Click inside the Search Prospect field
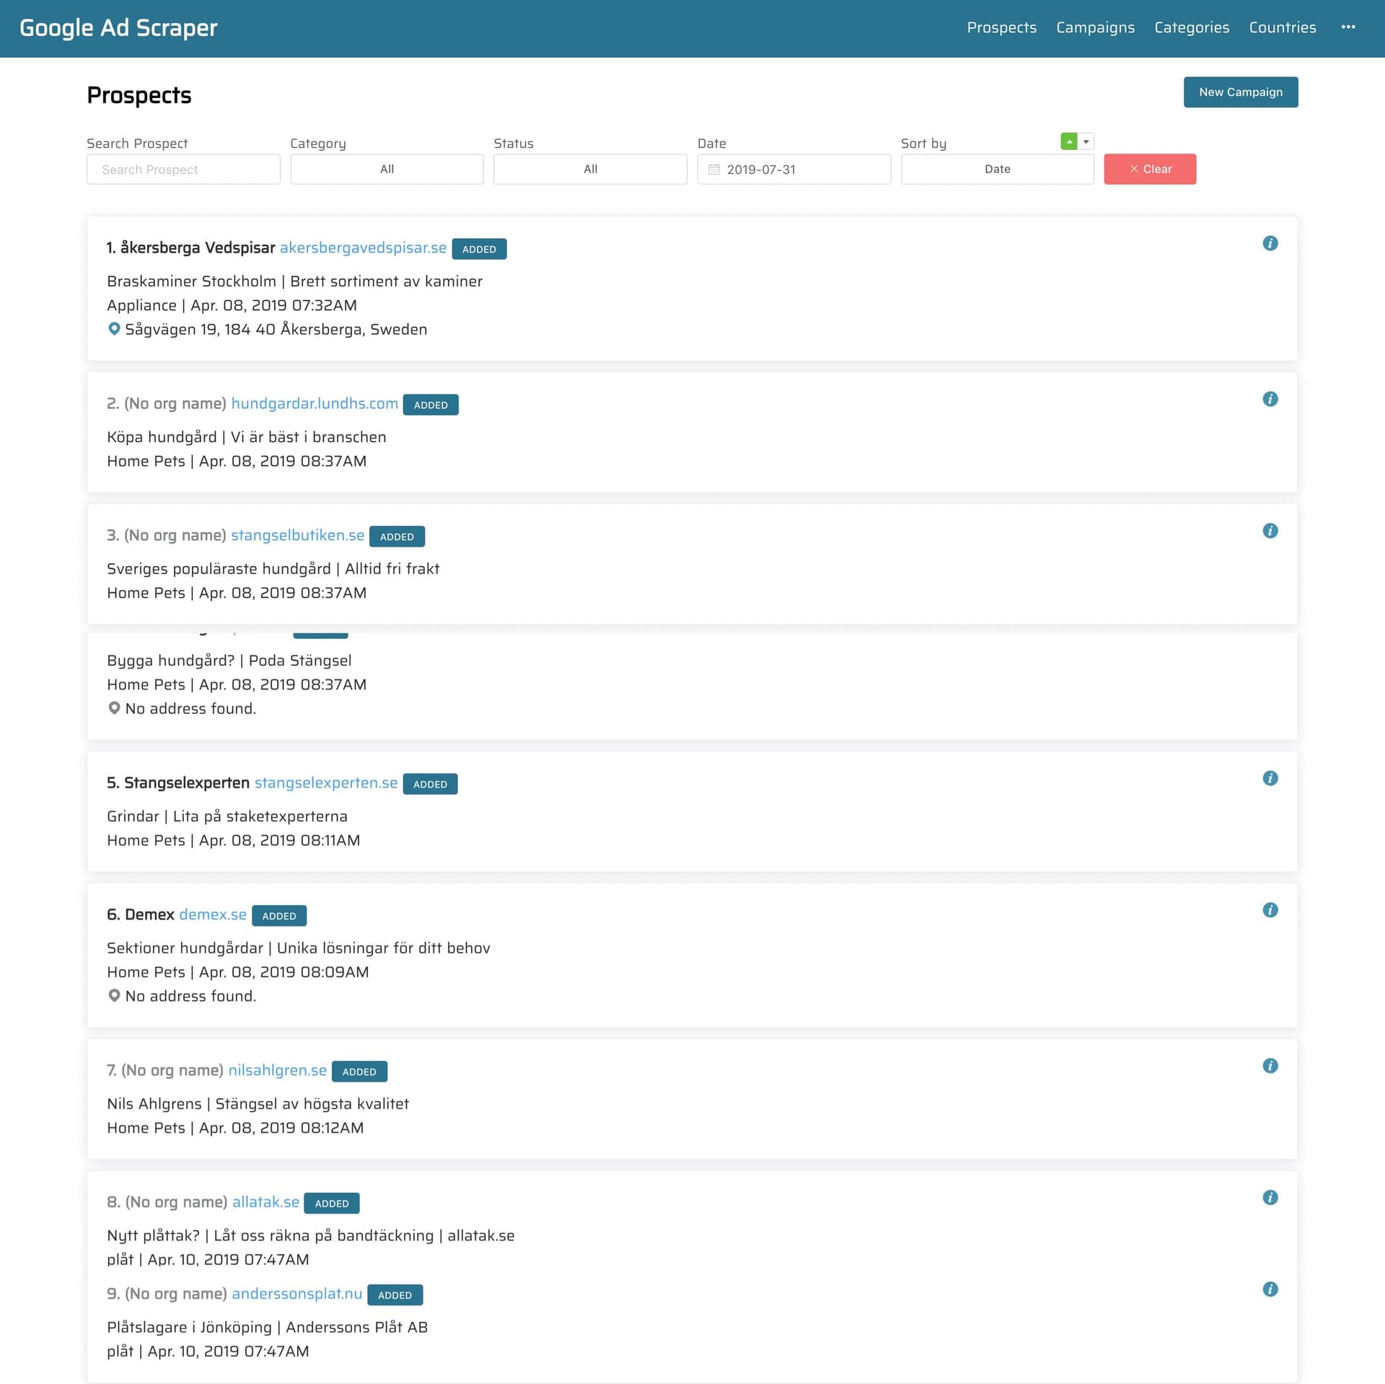The image size is (1385, 1384). (183, 169)
